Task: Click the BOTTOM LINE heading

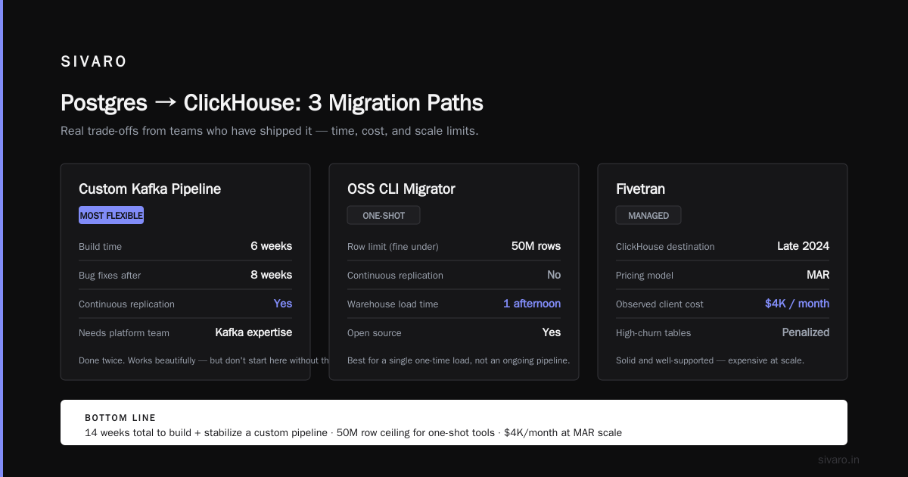Action: pos(120,418)
